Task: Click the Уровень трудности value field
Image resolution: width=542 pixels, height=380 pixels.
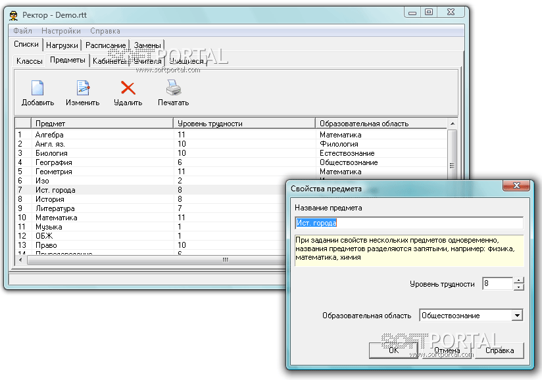Action: 497,283
